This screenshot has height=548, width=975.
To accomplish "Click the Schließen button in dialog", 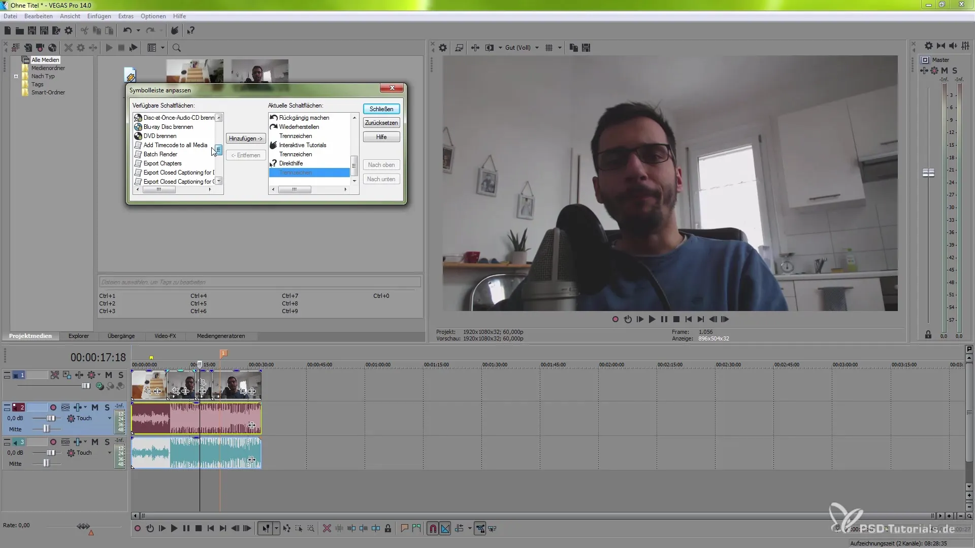I will coord(381,109).
